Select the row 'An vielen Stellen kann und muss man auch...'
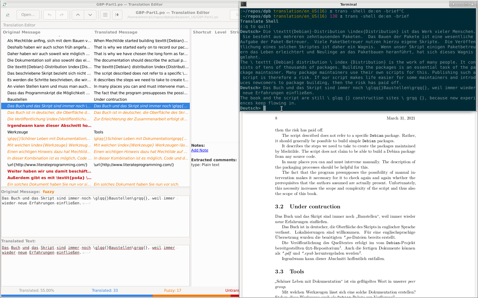478x298 pixels. point(95,86)
